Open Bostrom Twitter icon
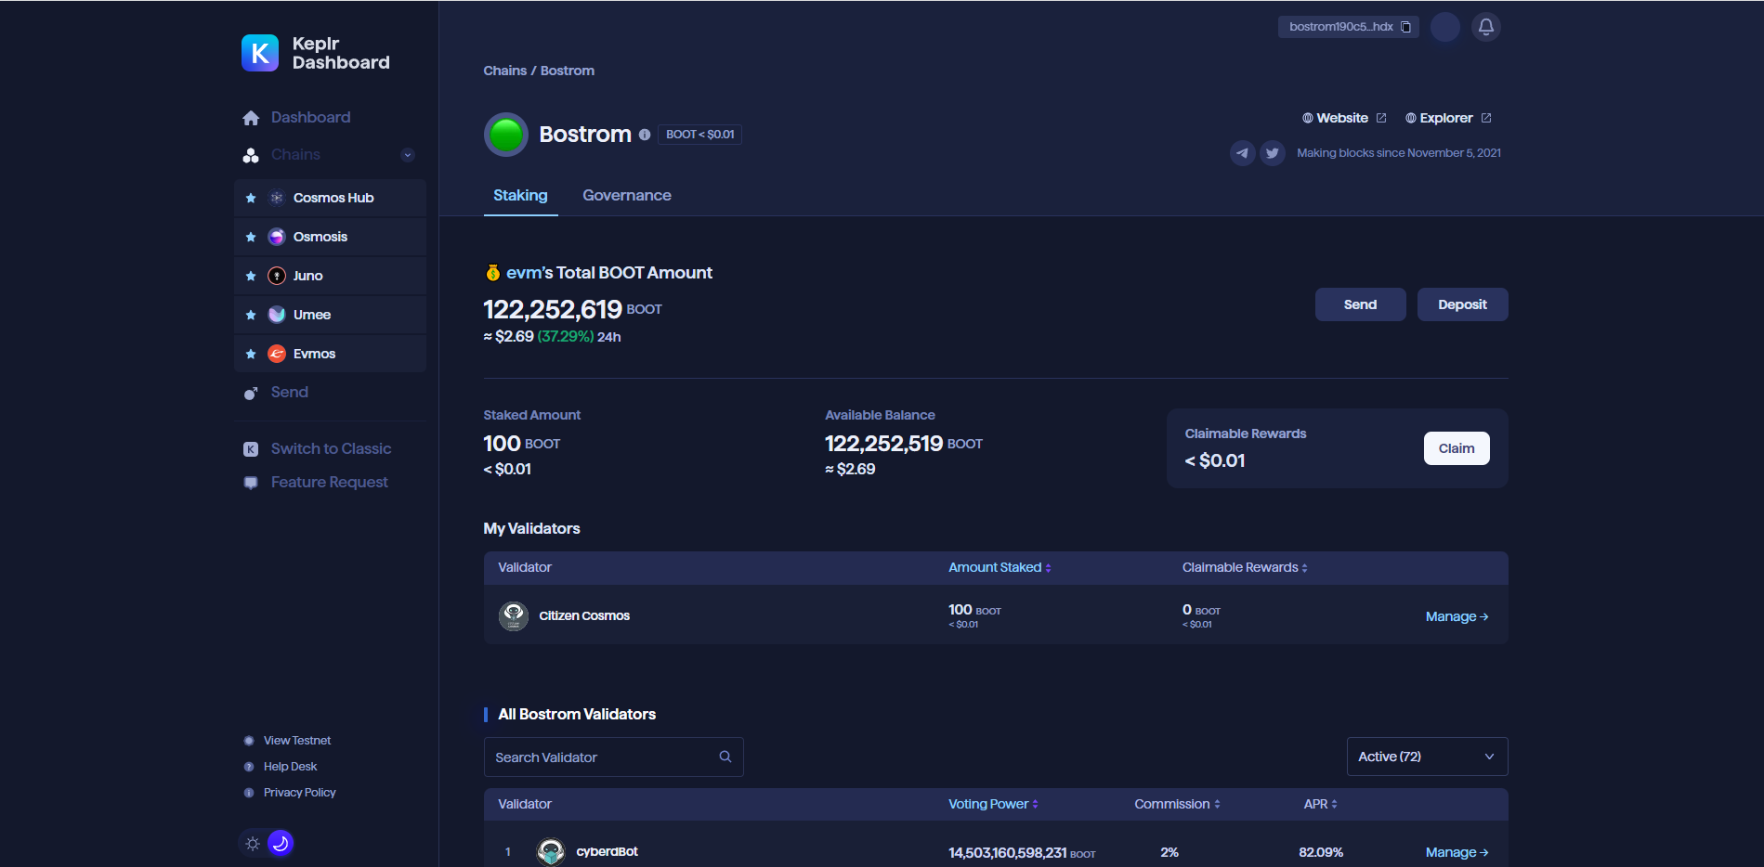The image size is (1764, 867). [x=1273, y=153]
